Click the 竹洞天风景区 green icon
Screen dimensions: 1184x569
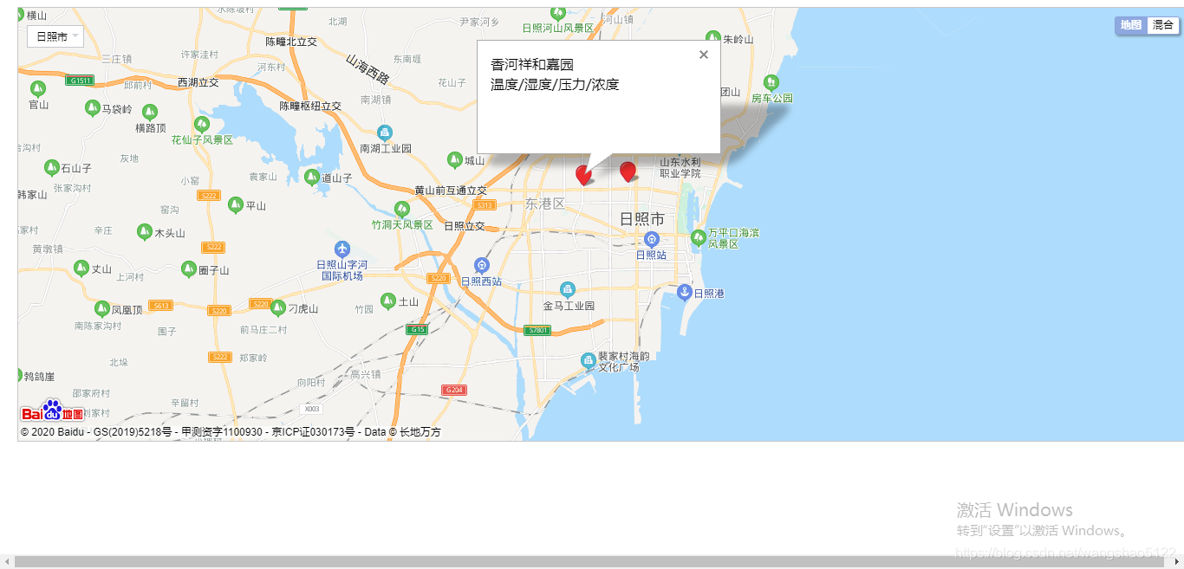(401, 209)
